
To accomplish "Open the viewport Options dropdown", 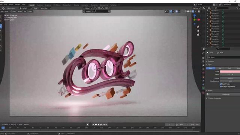I will (x=196, y=8).
